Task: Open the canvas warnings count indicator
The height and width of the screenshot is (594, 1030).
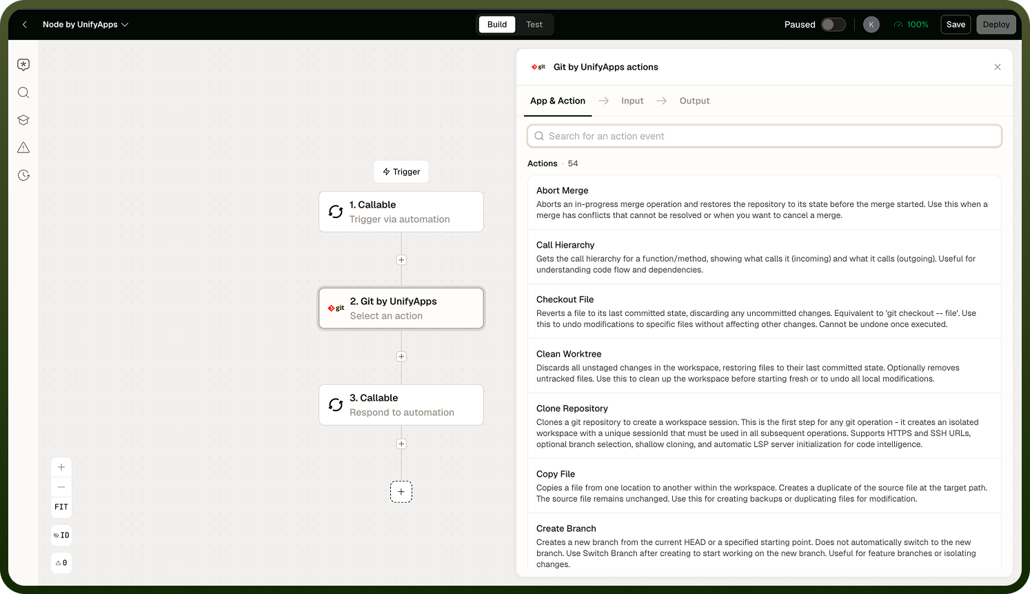Action: [61, 563]
